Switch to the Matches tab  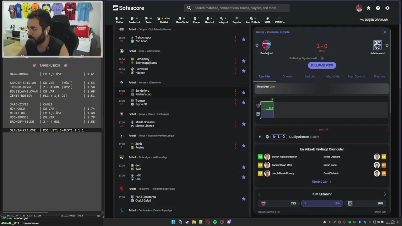click(x=379, y=76)
